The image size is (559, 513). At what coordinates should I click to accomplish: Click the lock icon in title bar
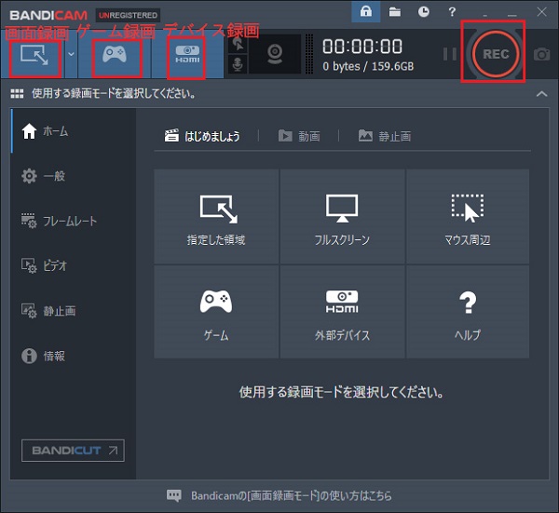(x=366, y=12)
